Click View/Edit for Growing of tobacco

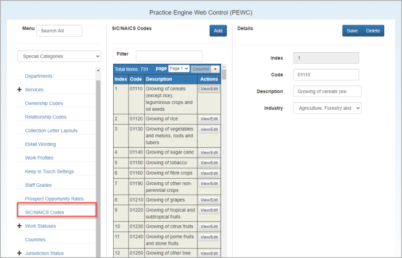pyautogui.click(x=209, y=163)
